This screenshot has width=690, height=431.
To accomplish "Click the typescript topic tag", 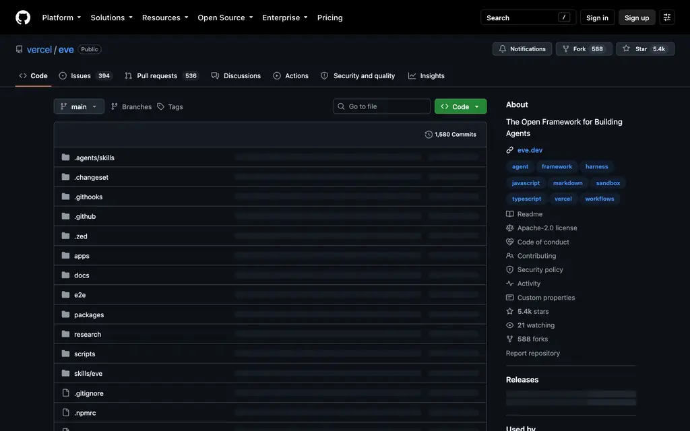I will click(x=527, y=199).
